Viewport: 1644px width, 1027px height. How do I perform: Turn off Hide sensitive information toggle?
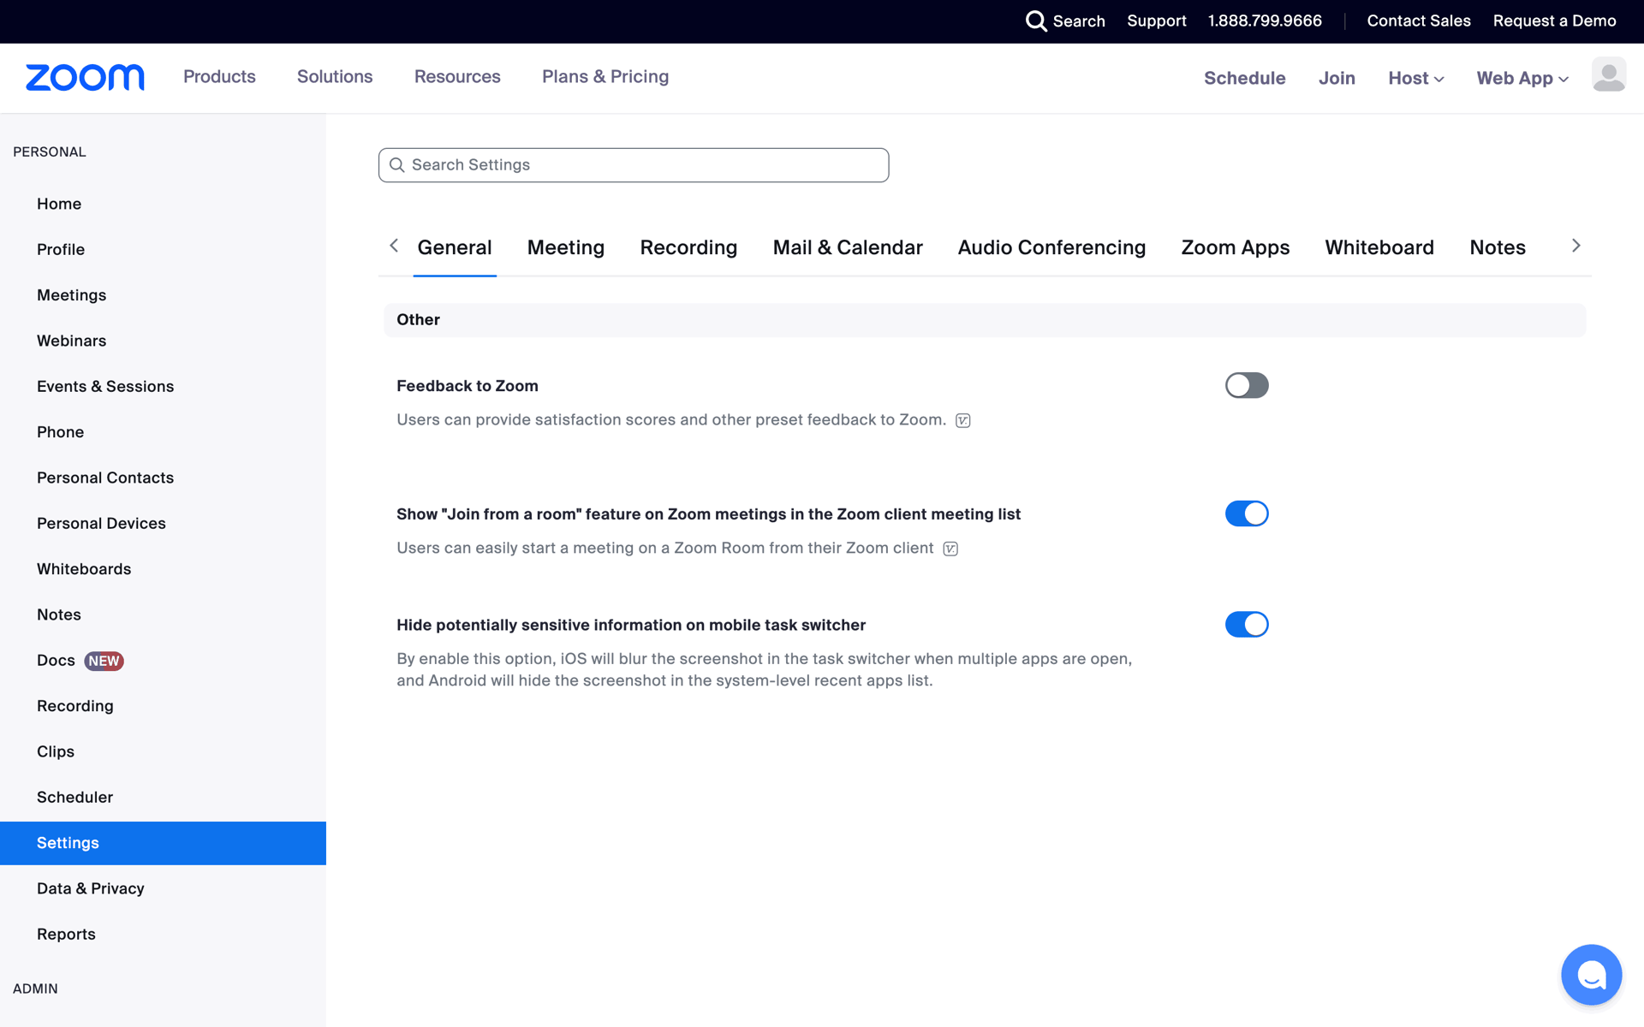point(1247,625)
